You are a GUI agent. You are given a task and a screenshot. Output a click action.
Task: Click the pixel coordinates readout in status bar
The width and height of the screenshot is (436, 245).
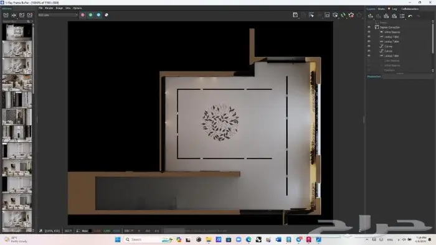click(52, 231)
